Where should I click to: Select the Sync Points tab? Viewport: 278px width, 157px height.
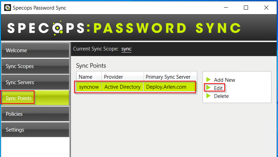pos(35,98)
